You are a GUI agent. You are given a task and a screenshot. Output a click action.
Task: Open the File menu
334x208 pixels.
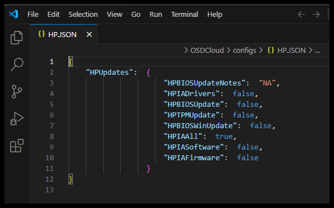click(33, 14)
